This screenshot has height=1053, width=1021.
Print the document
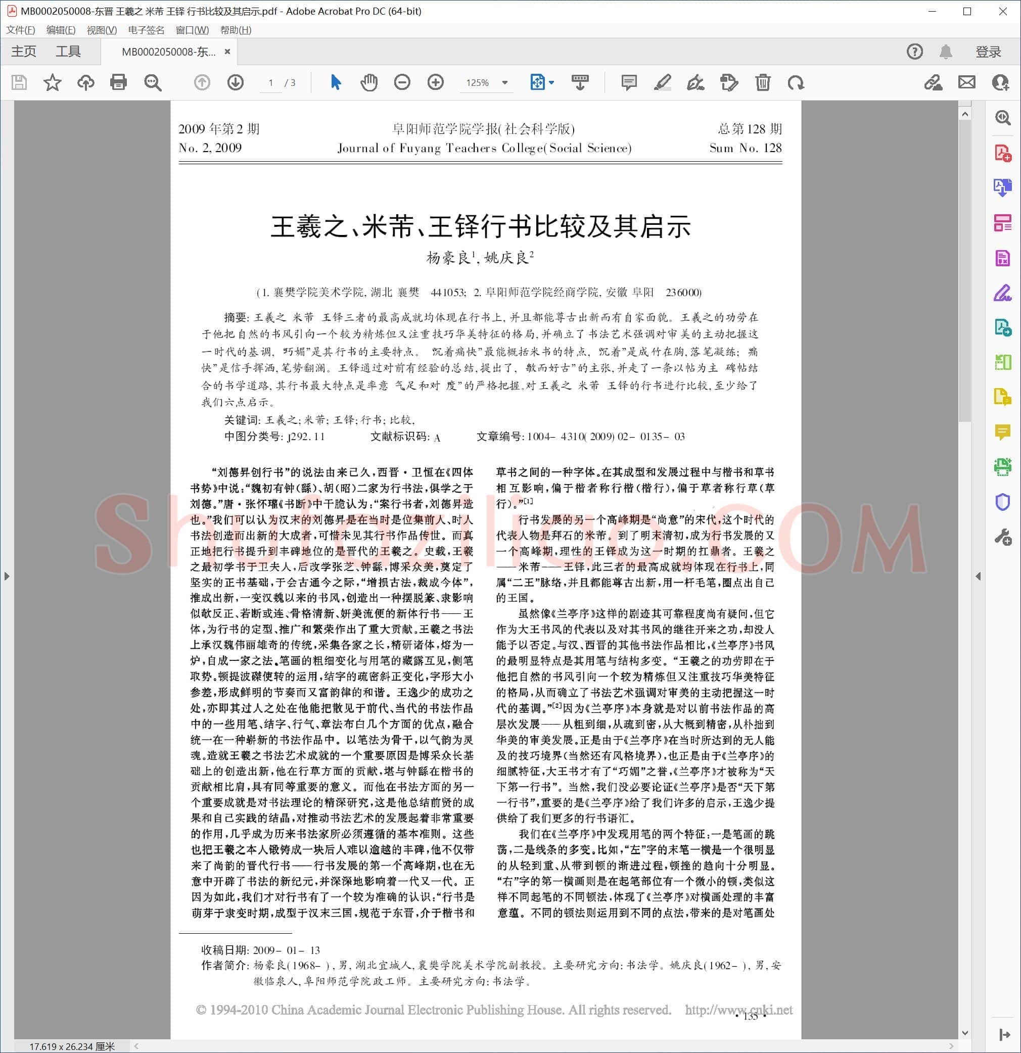click(x=118, y=82)
